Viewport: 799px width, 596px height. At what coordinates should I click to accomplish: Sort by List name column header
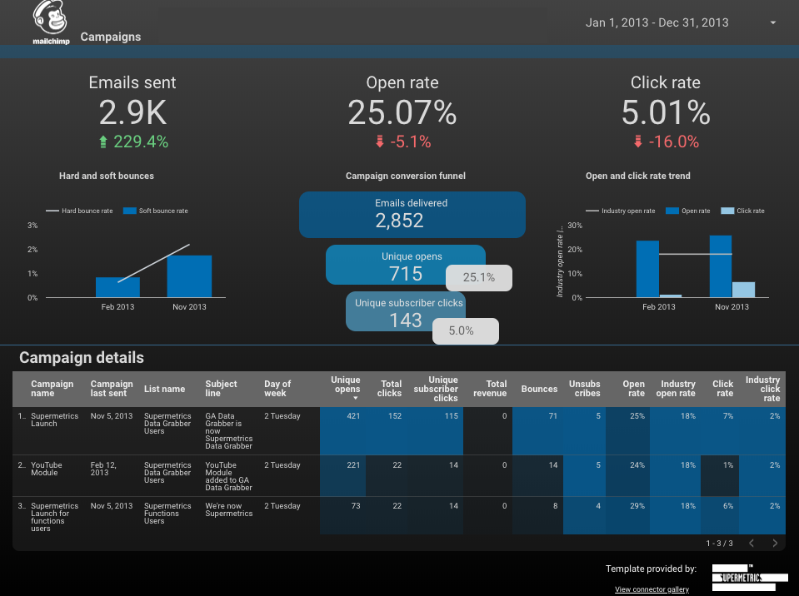click(164, 389)
